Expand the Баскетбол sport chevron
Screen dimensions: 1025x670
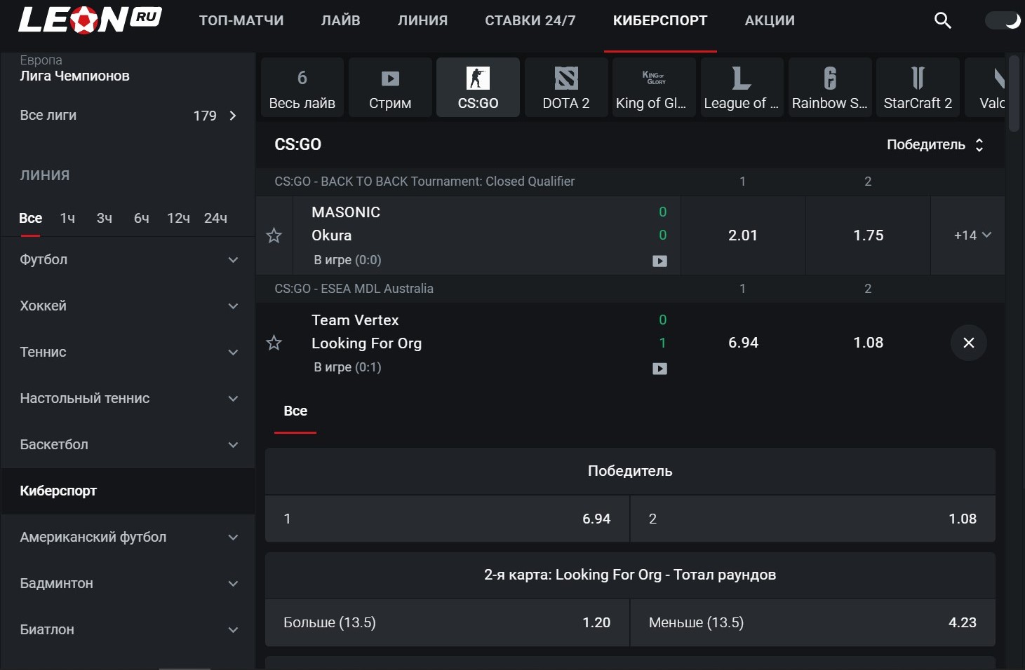click(x=233, y=445)
